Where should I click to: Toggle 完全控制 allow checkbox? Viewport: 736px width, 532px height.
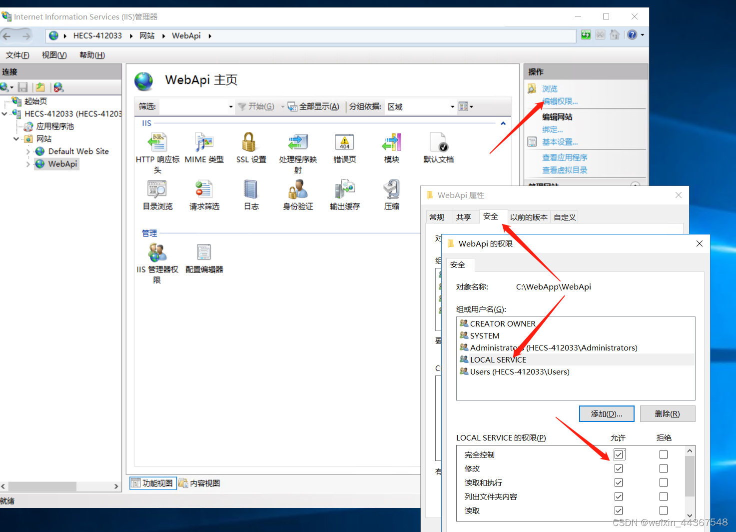pos(619,454)
